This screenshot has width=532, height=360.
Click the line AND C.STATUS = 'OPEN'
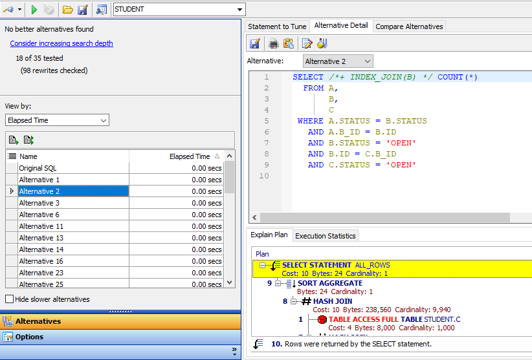[362, 165]
